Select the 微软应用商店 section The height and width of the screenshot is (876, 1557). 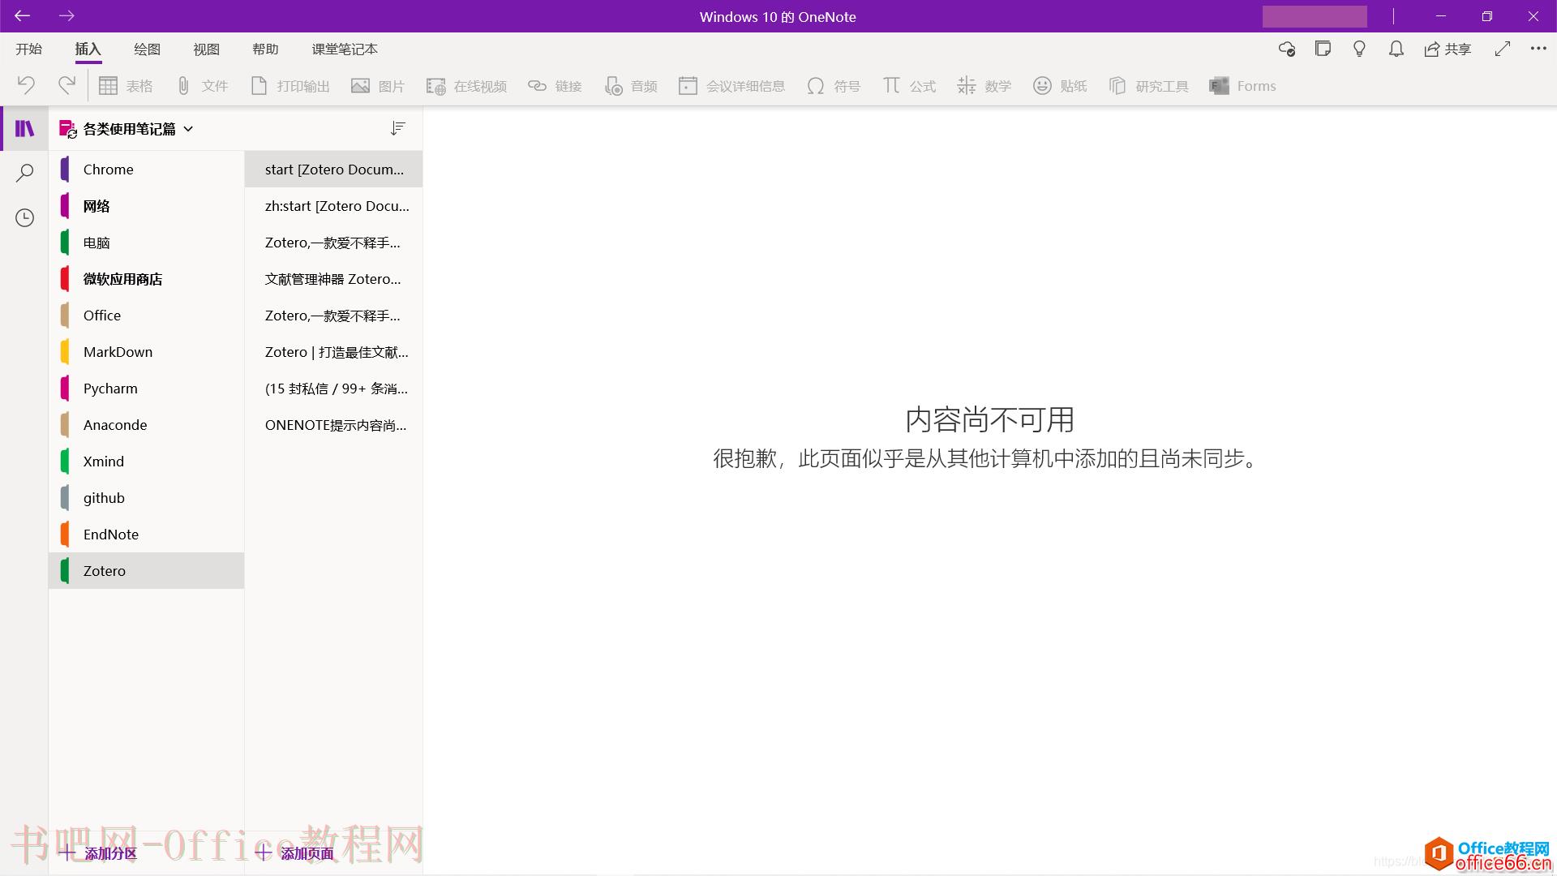tap(147, 279)
